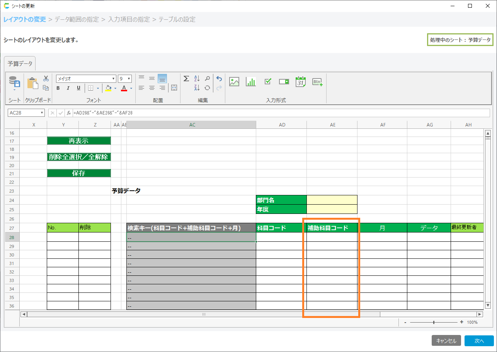Toggle underline formatting

point(78,88)
